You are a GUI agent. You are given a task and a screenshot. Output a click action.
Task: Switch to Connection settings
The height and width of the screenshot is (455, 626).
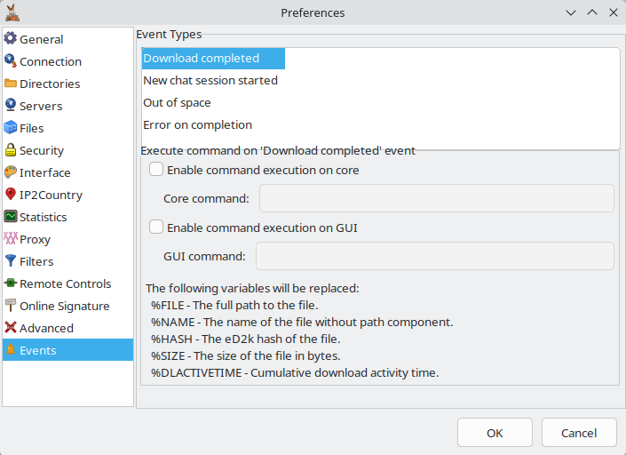coord(51,61)
